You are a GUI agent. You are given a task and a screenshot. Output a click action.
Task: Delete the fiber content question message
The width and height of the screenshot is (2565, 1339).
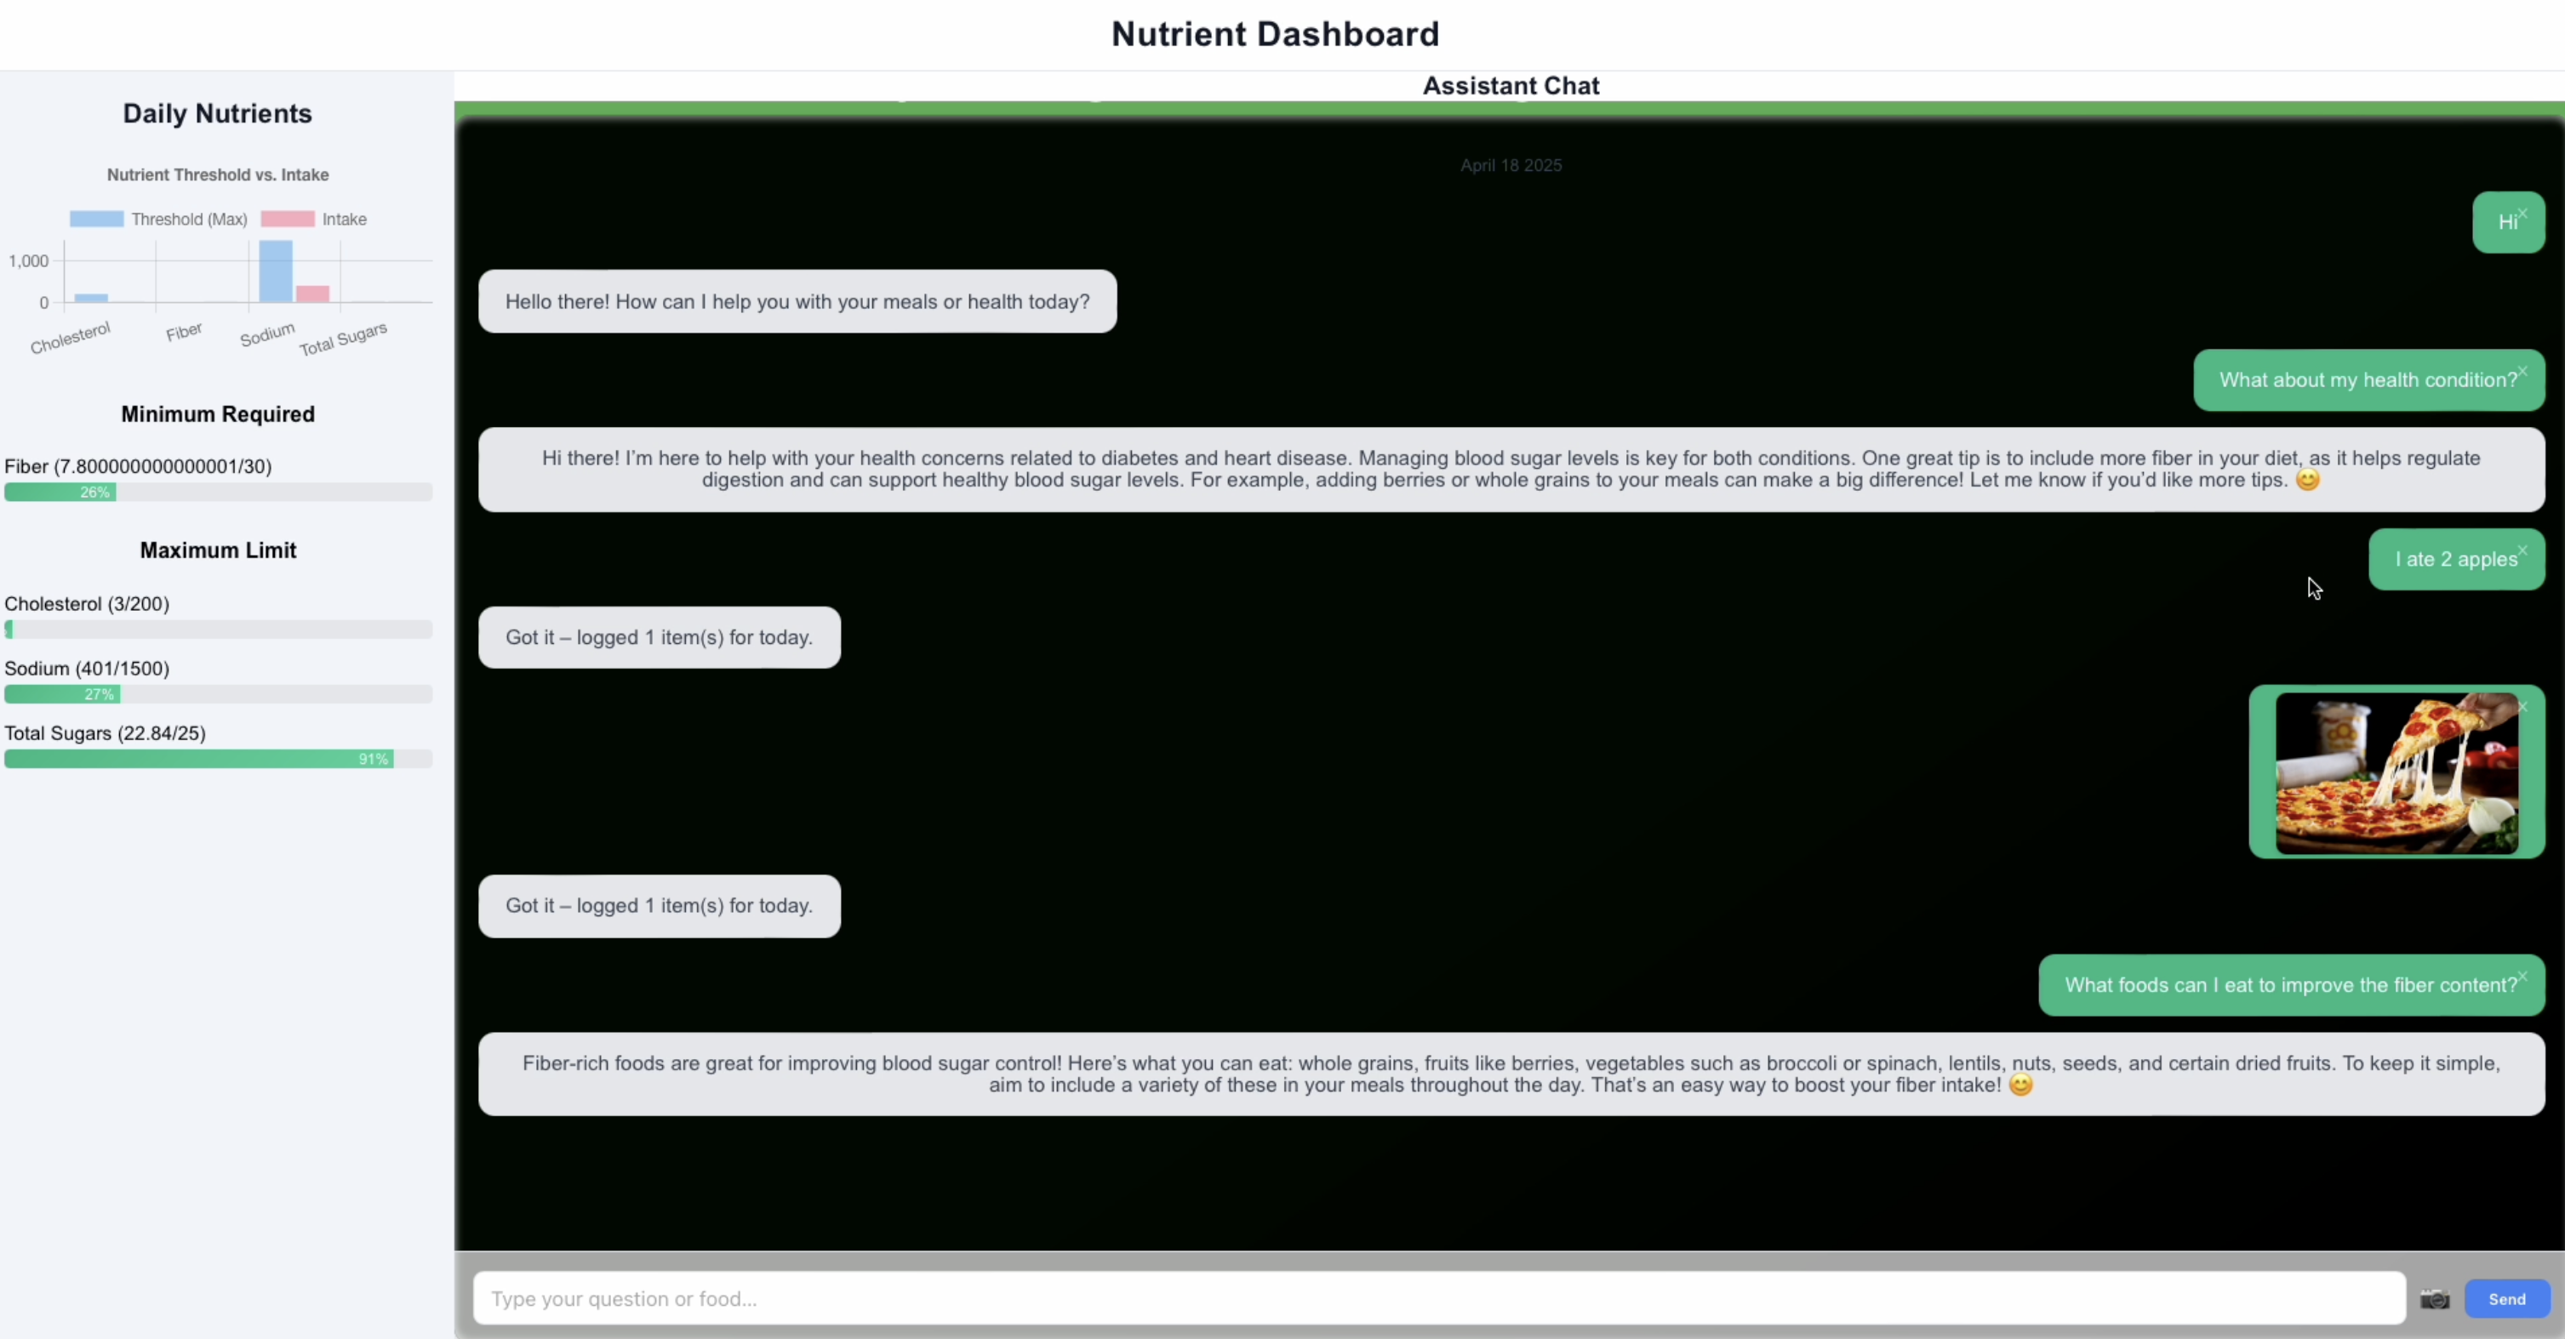point(2522,977)
